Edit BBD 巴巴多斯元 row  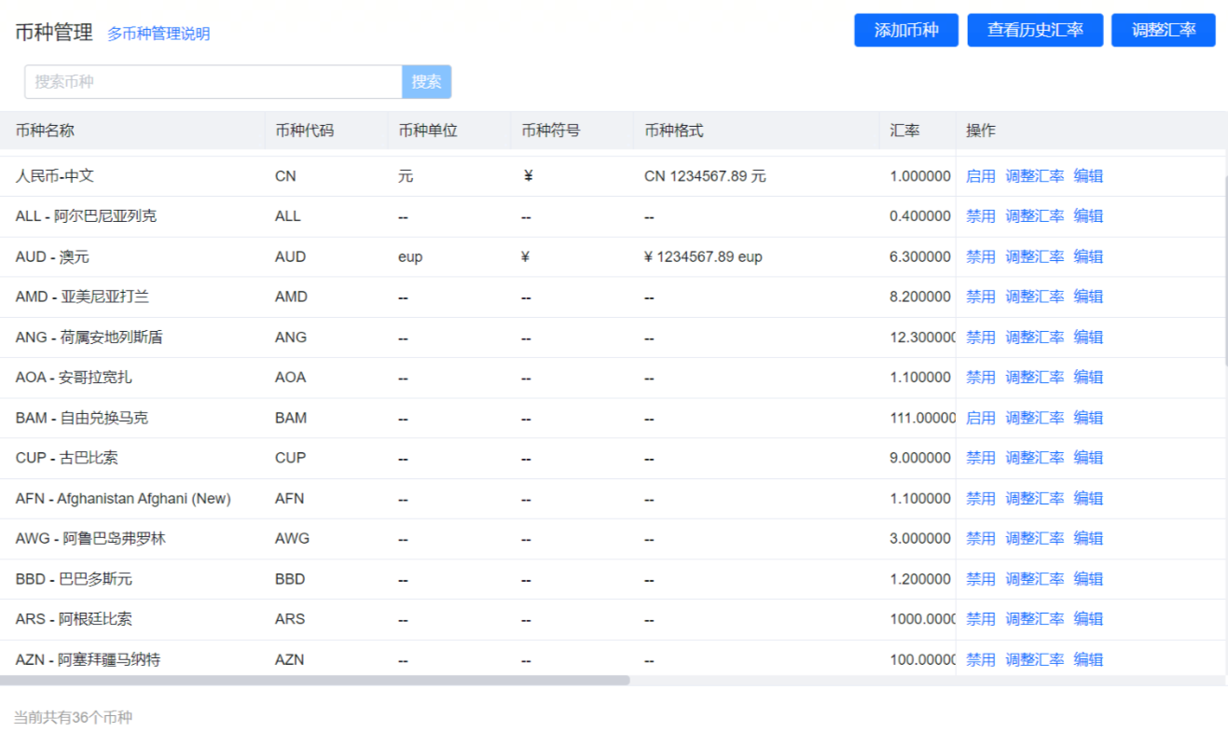click(x=1088, y=578)
